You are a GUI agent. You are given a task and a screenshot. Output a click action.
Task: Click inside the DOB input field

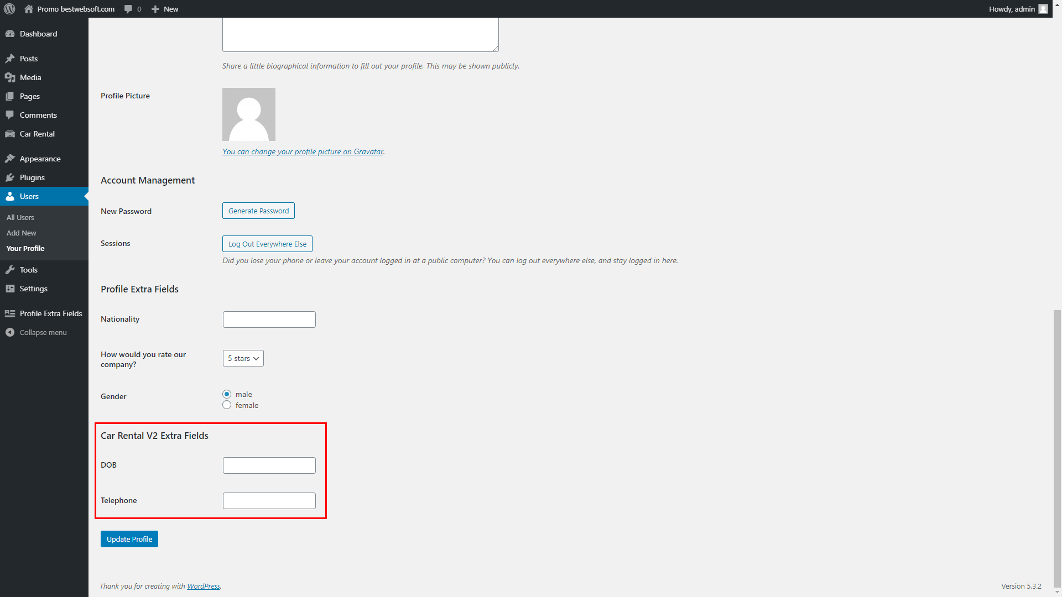[x=269, y=465]
